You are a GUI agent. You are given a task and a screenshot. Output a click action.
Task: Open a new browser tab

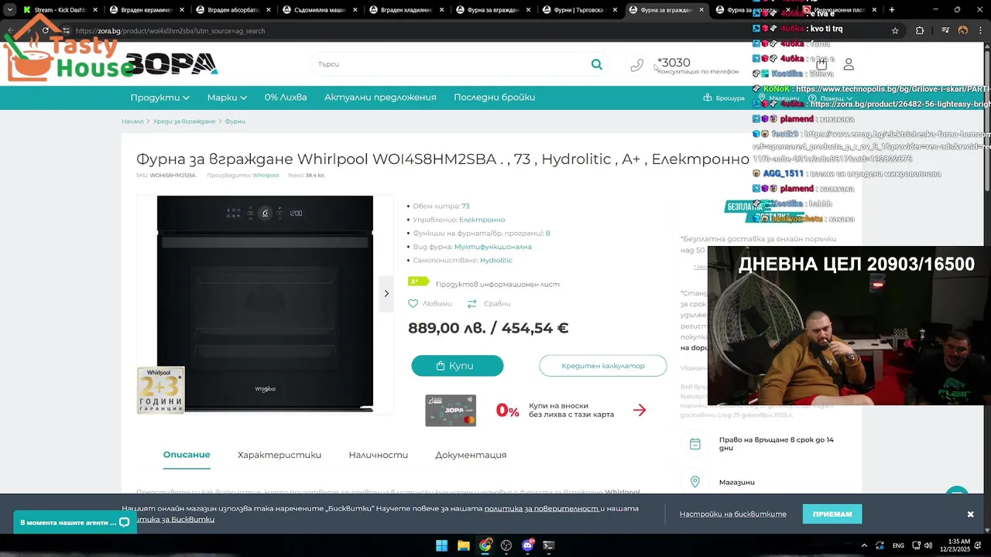892,10
